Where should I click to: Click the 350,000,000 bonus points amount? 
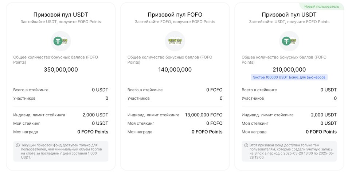(x=61, y=70)
